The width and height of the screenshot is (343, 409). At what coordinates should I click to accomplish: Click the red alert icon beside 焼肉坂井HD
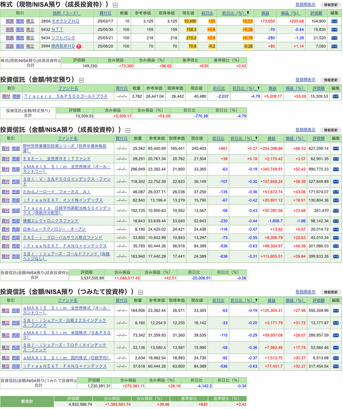click(x=79, y=46)
